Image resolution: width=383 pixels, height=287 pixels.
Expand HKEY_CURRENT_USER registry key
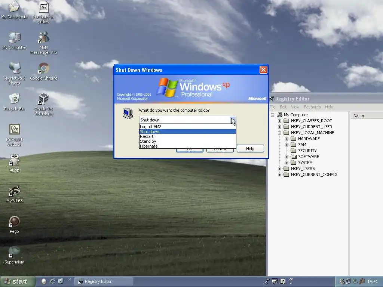click(280, 127)
